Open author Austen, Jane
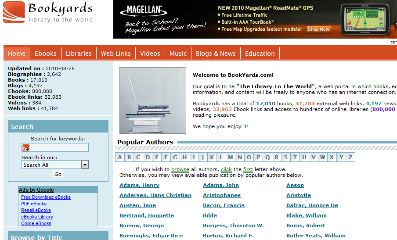Viewport: 397px width, 240px height. (138, 205)
